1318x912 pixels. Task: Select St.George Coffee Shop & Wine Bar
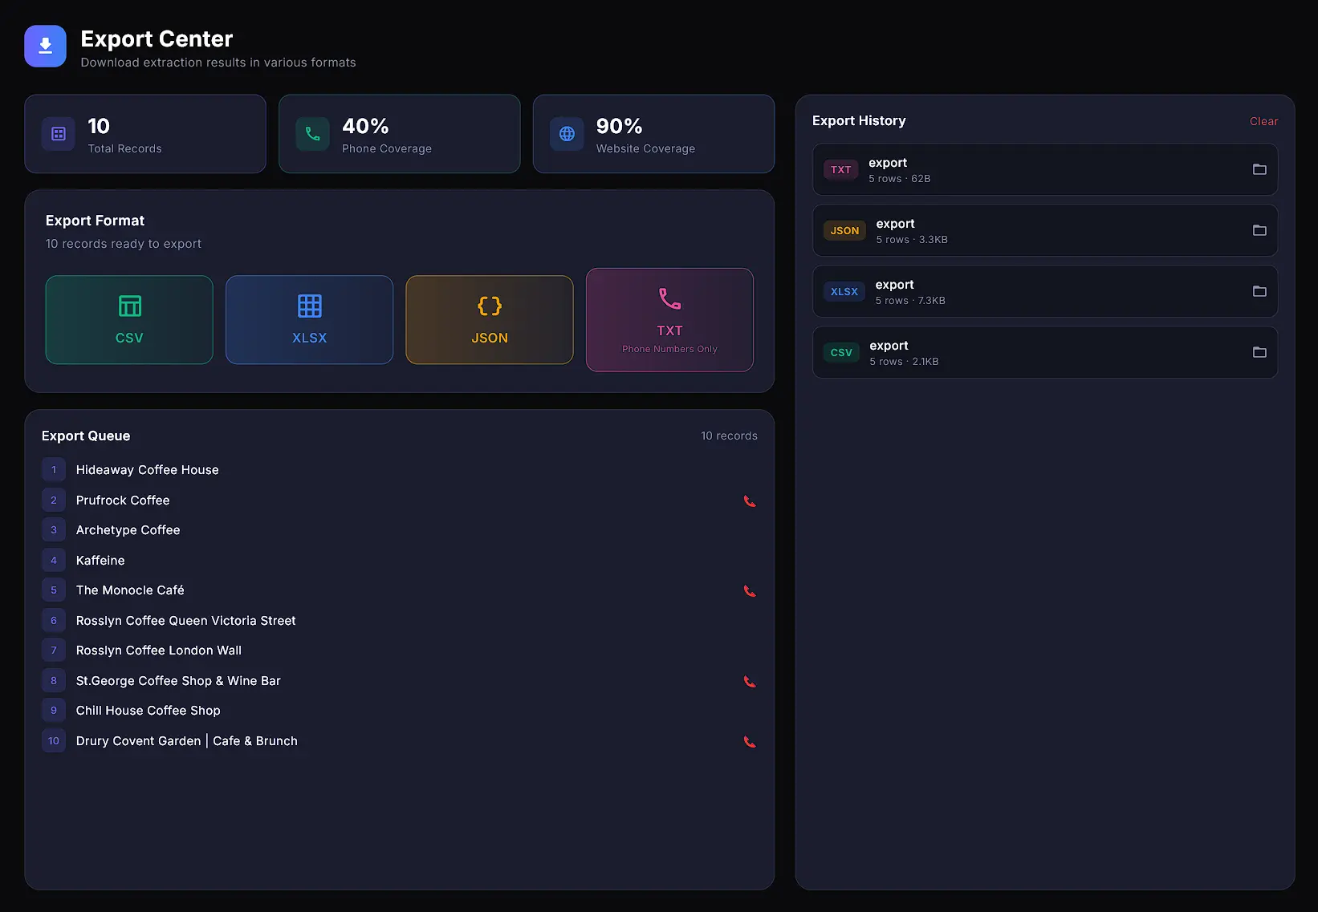tap(400, 681)
